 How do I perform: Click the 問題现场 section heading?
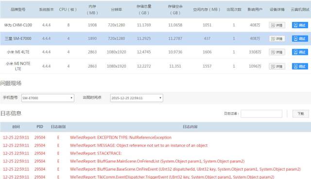click(x=11, y=83)
